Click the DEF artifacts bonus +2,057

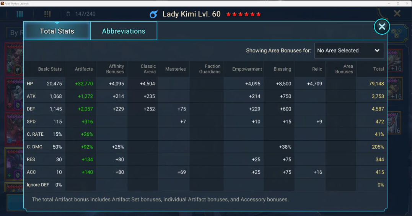point(85,109)
